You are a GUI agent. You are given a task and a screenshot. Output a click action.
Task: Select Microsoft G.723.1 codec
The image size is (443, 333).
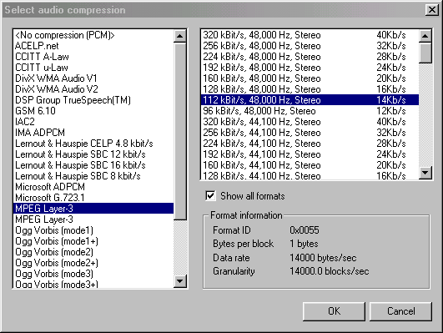click(93, 198)
